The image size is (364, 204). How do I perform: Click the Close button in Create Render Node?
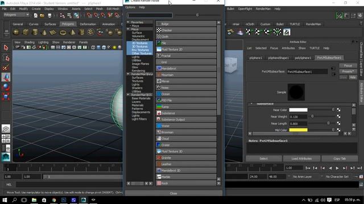click(173, 193)
